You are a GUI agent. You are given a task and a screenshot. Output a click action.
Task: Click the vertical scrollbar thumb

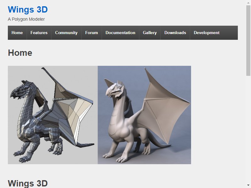pos(248,40)
